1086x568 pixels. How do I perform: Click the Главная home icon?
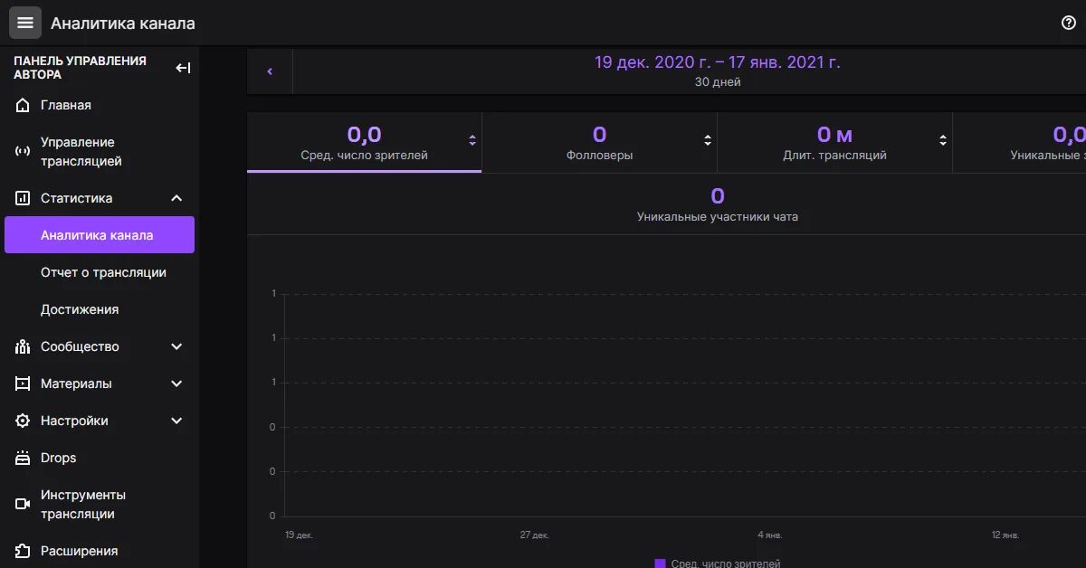point(23,106)
